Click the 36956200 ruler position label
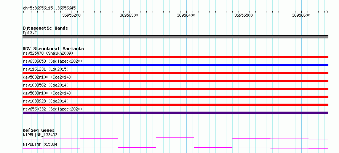 [71, 15]
